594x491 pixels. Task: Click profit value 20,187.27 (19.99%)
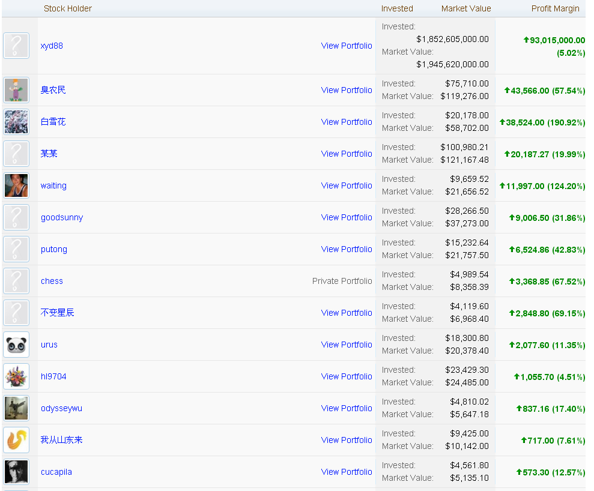coord(544,154)
